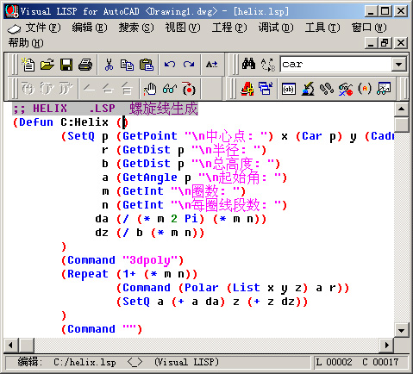Click the horizontal scrollbar right arrow
Image resolution: width=413 pixels, height=374 pixels.
387,345
